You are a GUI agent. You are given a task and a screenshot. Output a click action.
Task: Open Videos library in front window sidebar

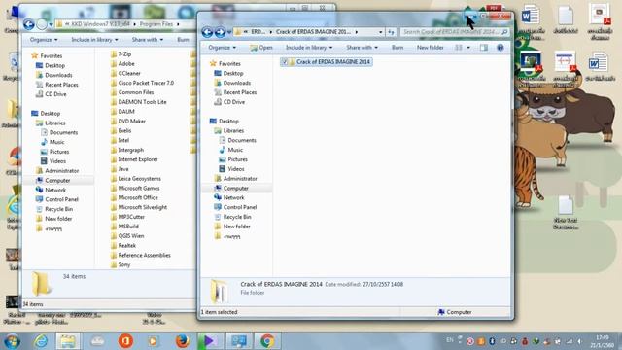(x=231, y=169)
